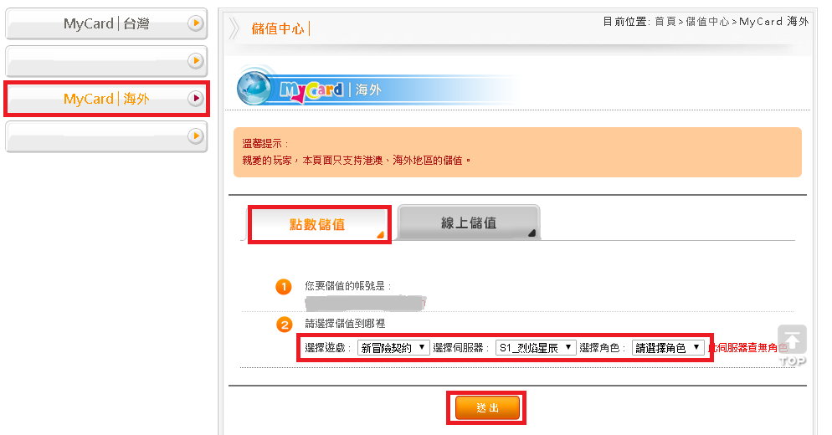Click the arrow icon on MyCard 台灣 row
The height and width of the screenshot is (435, 832).
tap(196, 23)
